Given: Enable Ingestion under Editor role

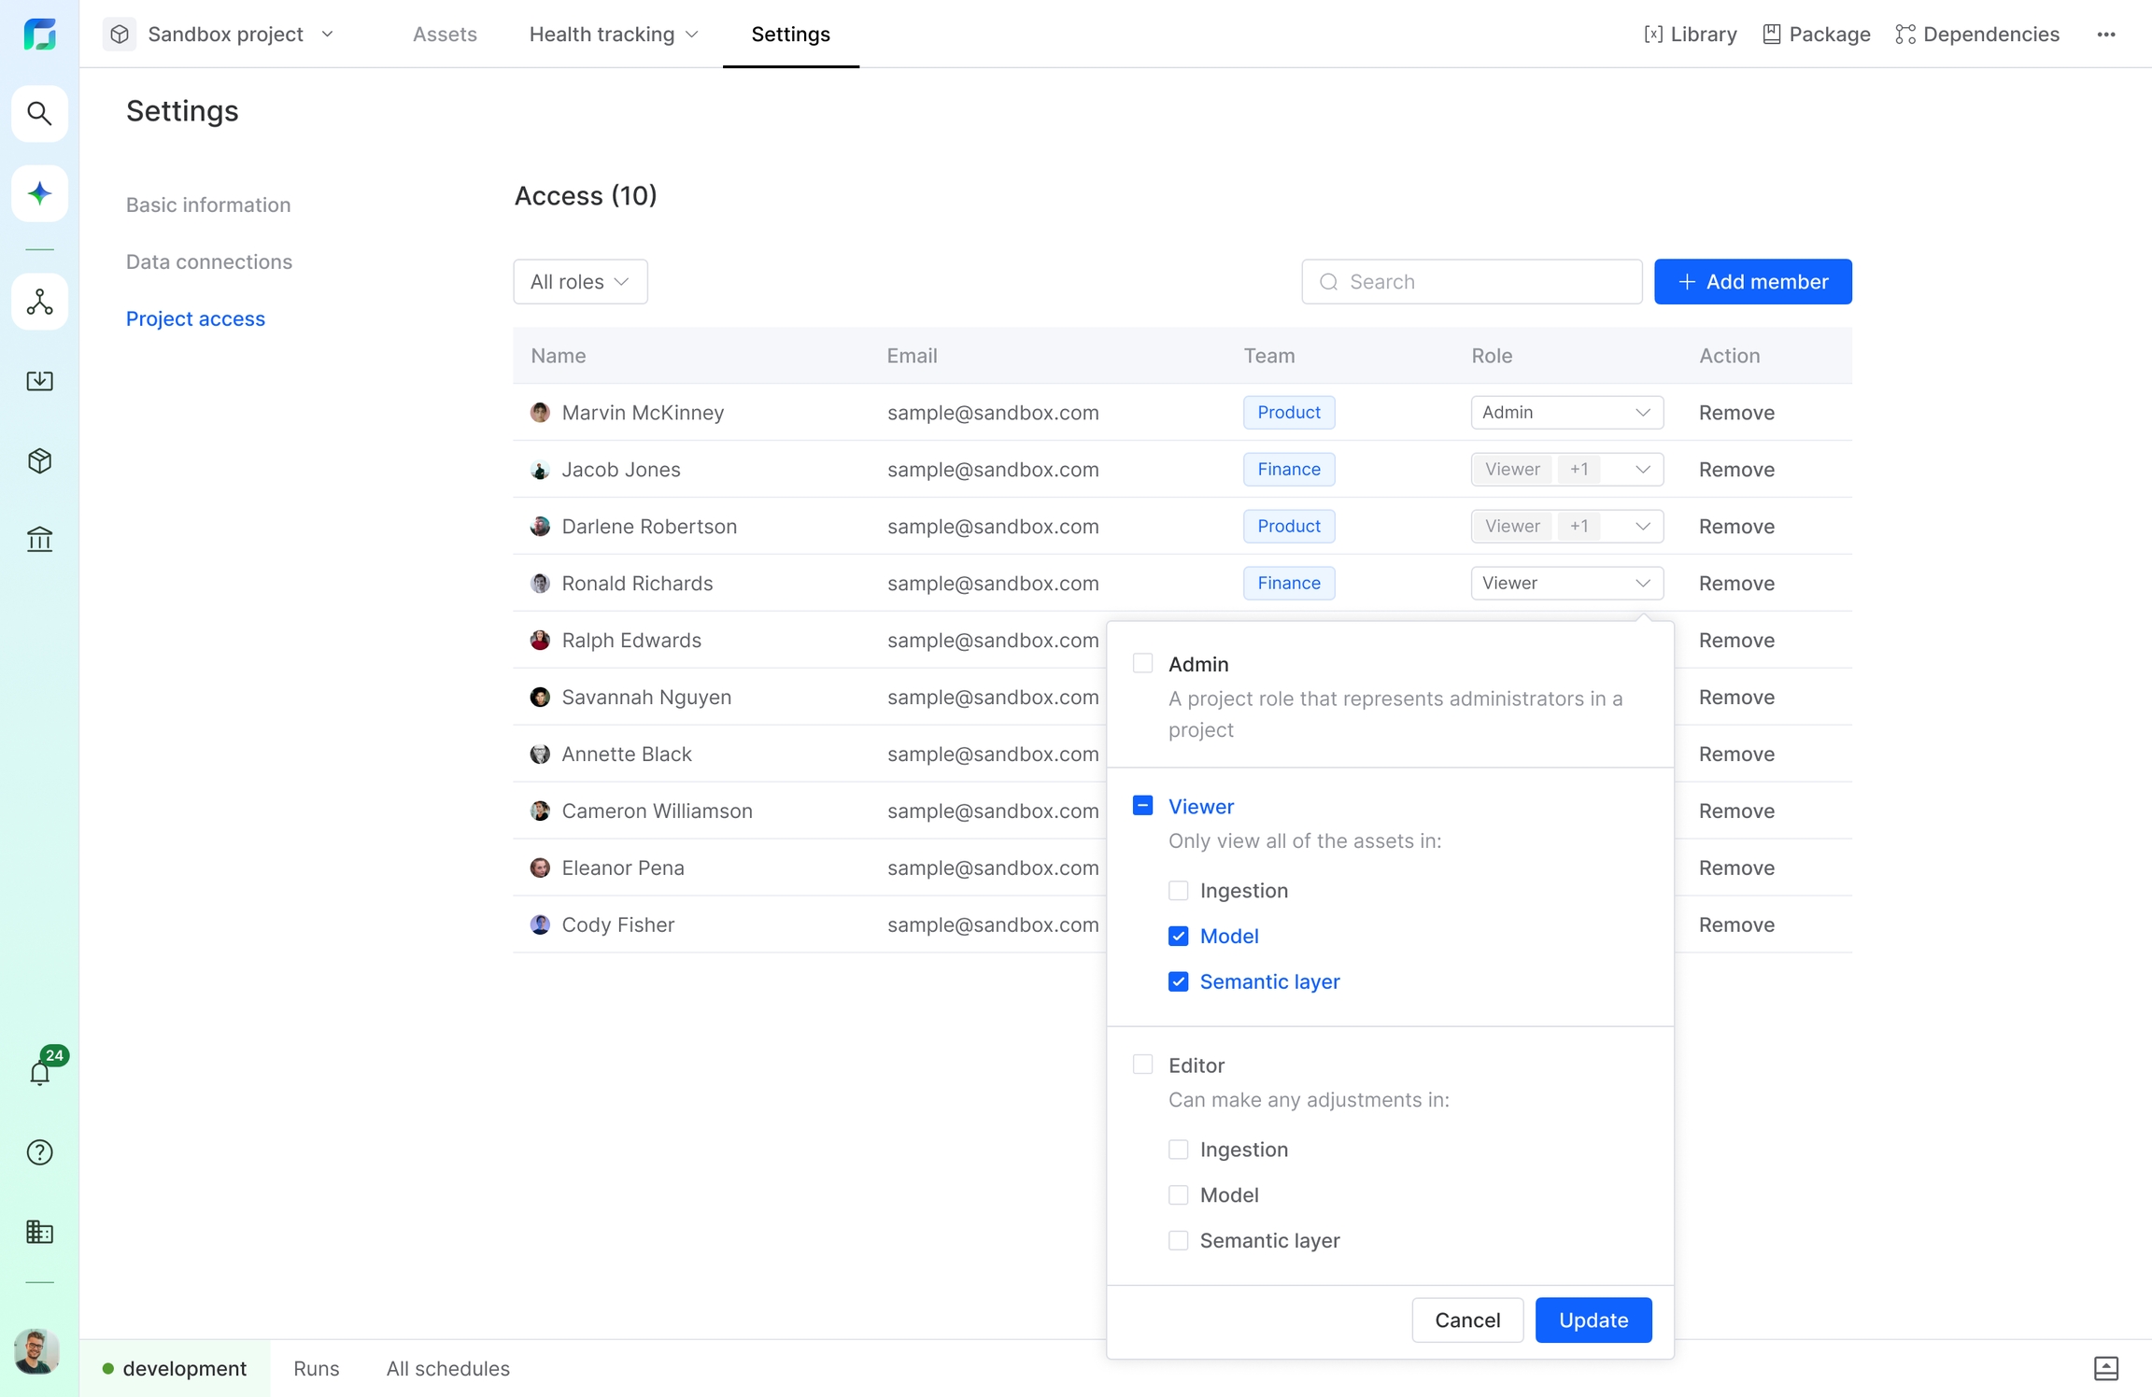Looking at the screenshot, I should click(x=1178, y=1149).
